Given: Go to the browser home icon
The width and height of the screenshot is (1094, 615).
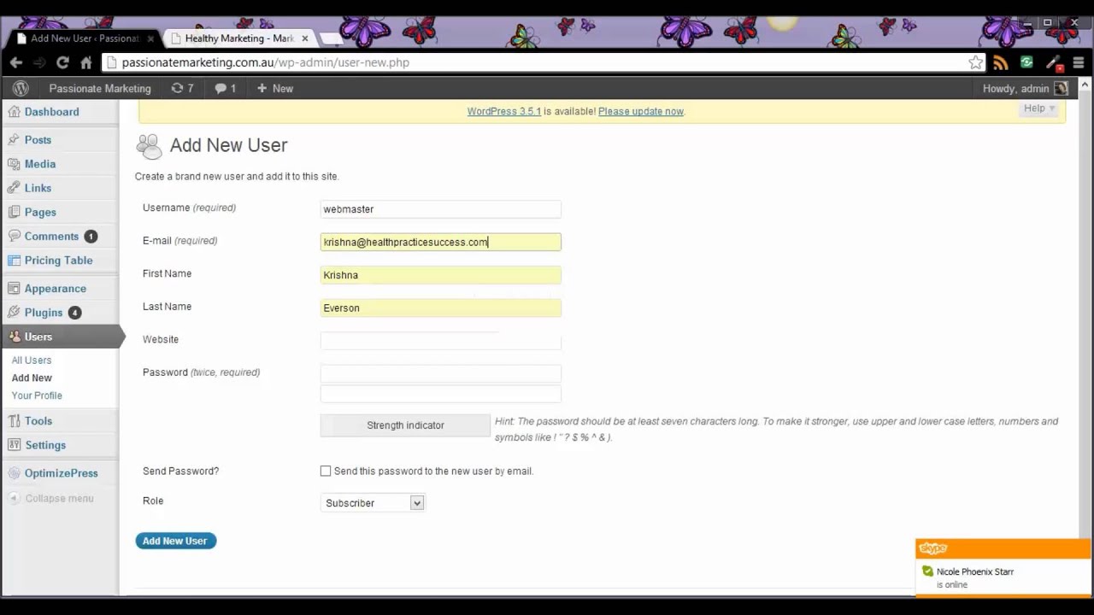Looking at the screenshot, I should tap(85, 62).
